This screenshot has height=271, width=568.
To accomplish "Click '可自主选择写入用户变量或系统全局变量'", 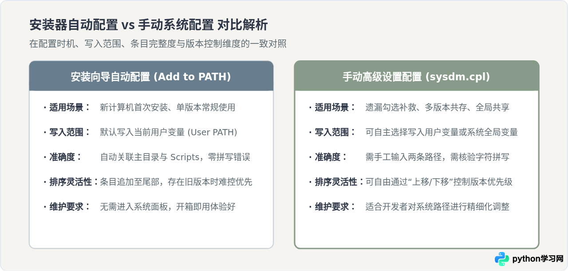I will (x=442, y=132).
